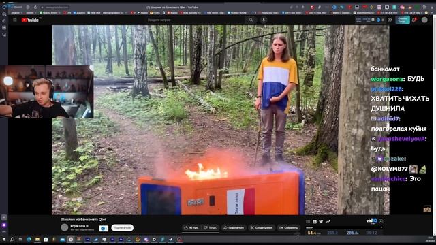This screenshot has height=245, width=436.
Task: Open the YouTube guide hamburger menu
Action: coord(15,20)
